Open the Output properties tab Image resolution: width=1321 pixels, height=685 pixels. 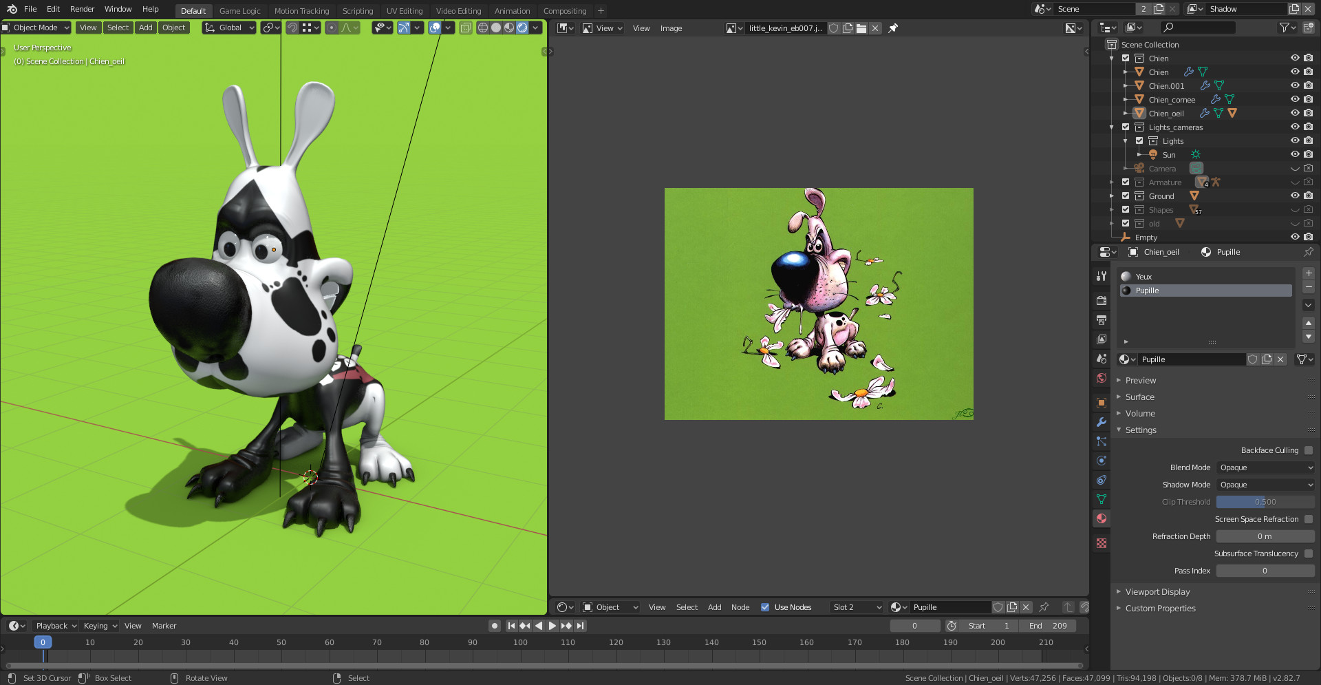click(x=1102, y=320)
